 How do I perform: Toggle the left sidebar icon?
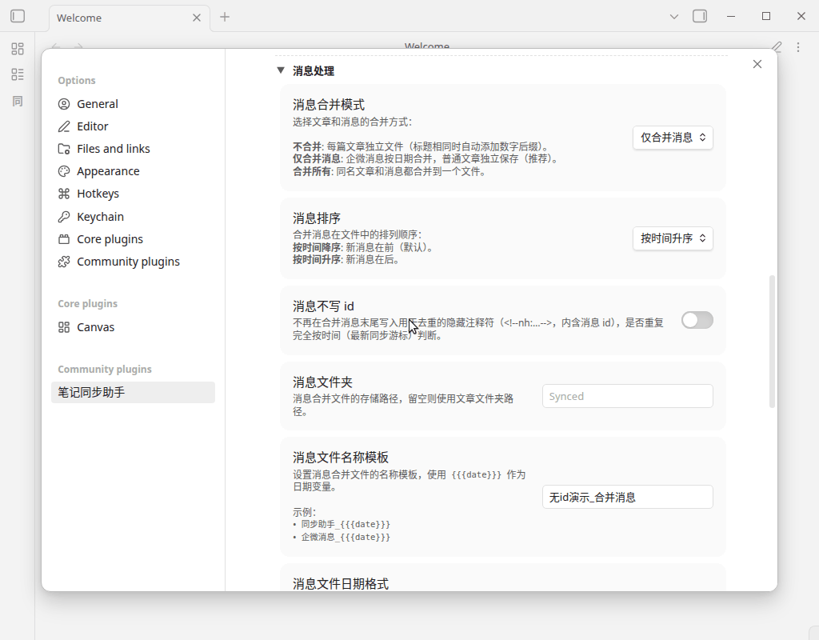18,16
